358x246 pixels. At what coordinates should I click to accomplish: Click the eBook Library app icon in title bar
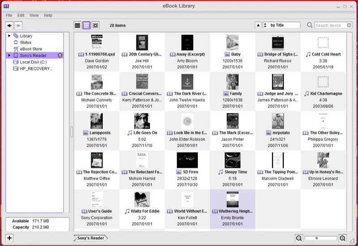(6, 6)
